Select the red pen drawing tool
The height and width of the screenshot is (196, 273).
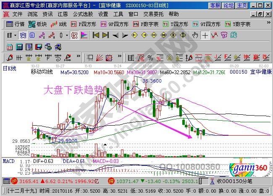(x=10, y=58)
